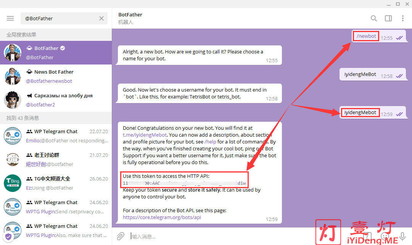Open the core.telegram.org/bots/api link
The width and height of the screenshot is (412, 245).
coord(162,218)
